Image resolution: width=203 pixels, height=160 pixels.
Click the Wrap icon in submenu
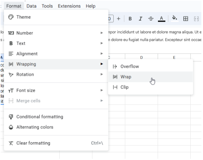coord(115,77)
